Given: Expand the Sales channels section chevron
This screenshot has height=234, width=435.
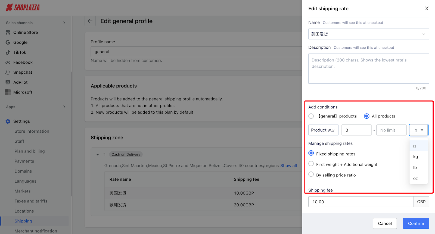Looking at the screenshot, I should (64, 23).
